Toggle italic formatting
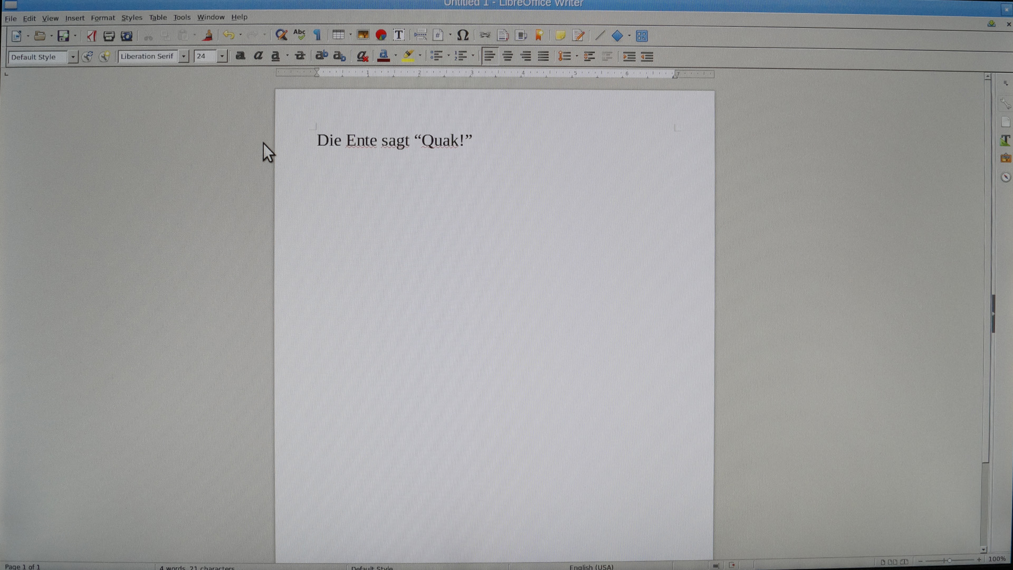 pos(258,56)
